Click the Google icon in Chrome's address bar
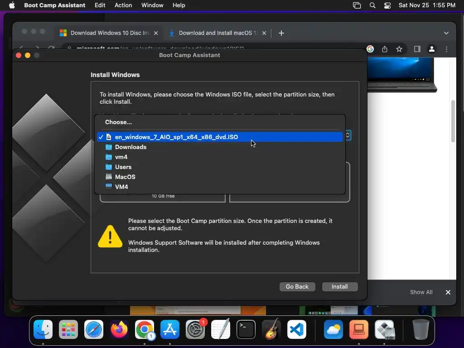Screen dimensions: 464x348 coord(370,49)
